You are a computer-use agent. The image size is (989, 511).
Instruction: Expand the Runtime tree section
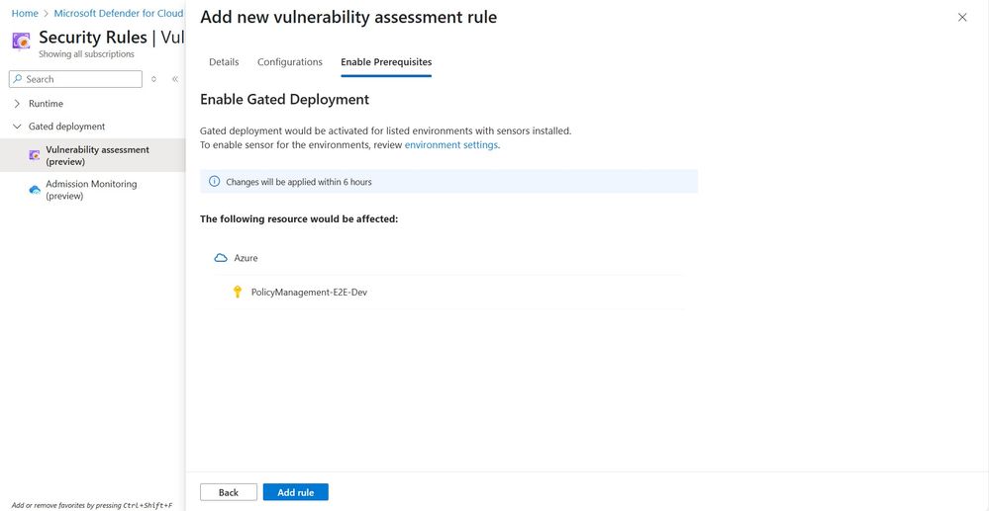[x=17, y=104]
